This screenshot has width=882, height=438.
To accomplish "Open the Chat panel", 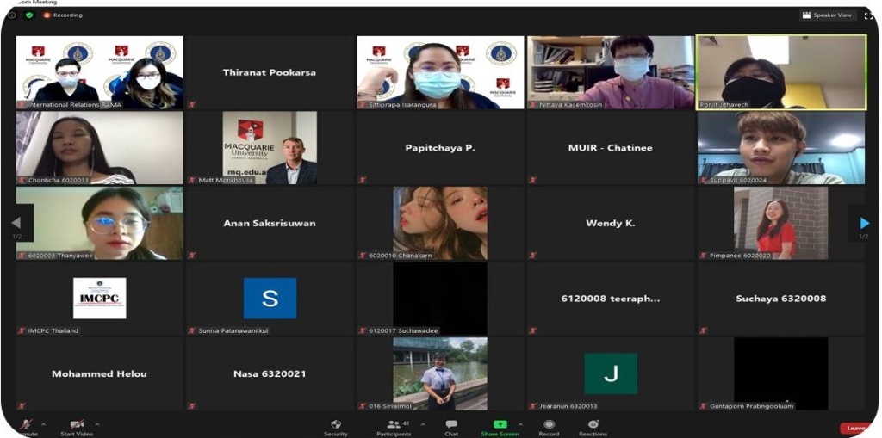I will [x=451, y=424].
